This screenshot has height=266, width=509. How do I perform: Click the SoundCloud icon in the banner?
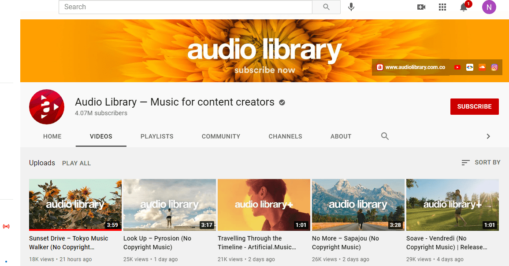tap(482, 67)
